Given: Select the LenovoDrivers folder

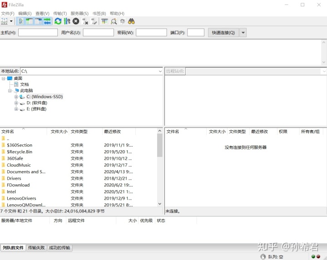Looking at the screenshot, I should click(21, 199).
